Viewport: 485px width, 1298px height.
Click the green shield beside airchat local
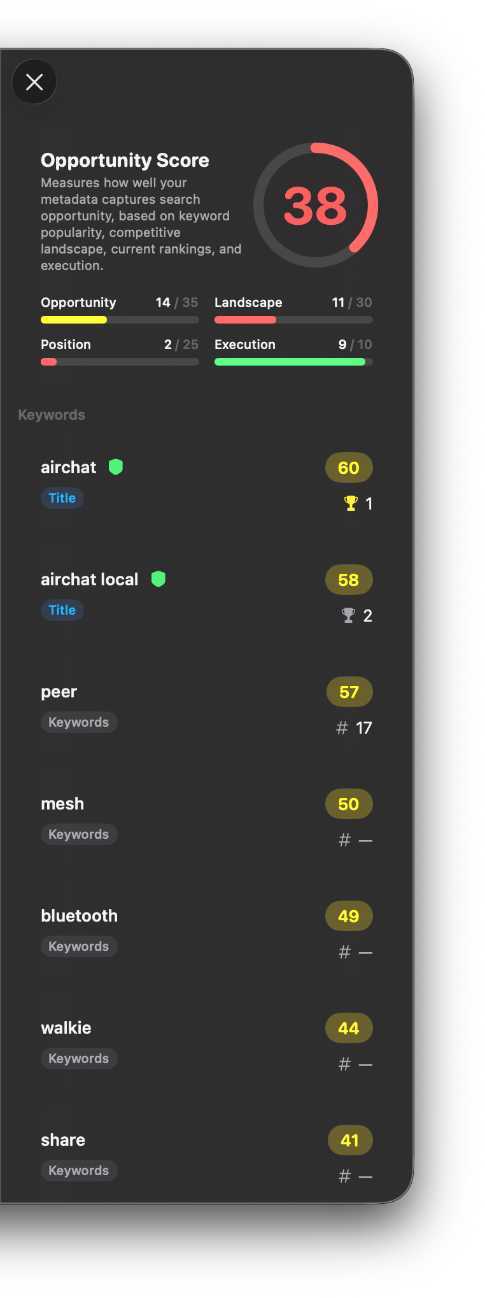158,579
